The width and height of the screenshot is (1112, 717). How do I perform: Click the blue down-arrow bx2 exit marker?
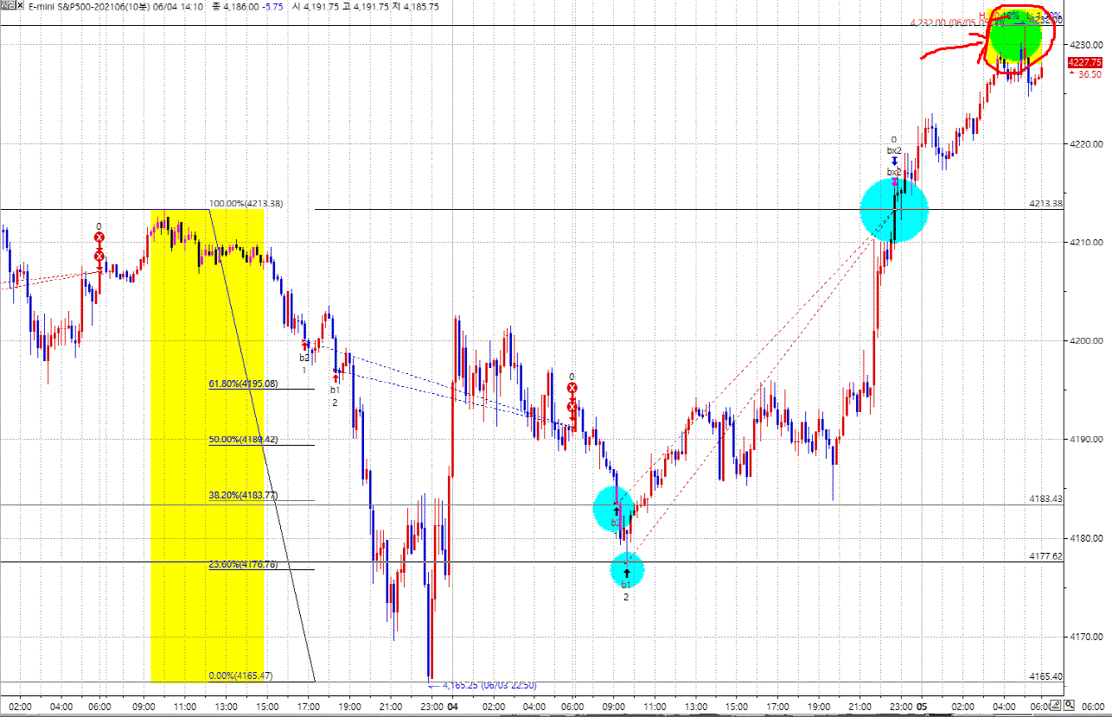[x=894, y=161]
